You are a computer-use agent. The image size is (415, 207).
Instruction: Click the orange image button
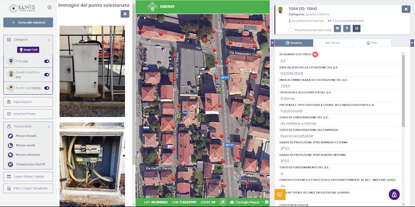click(280, 194)
